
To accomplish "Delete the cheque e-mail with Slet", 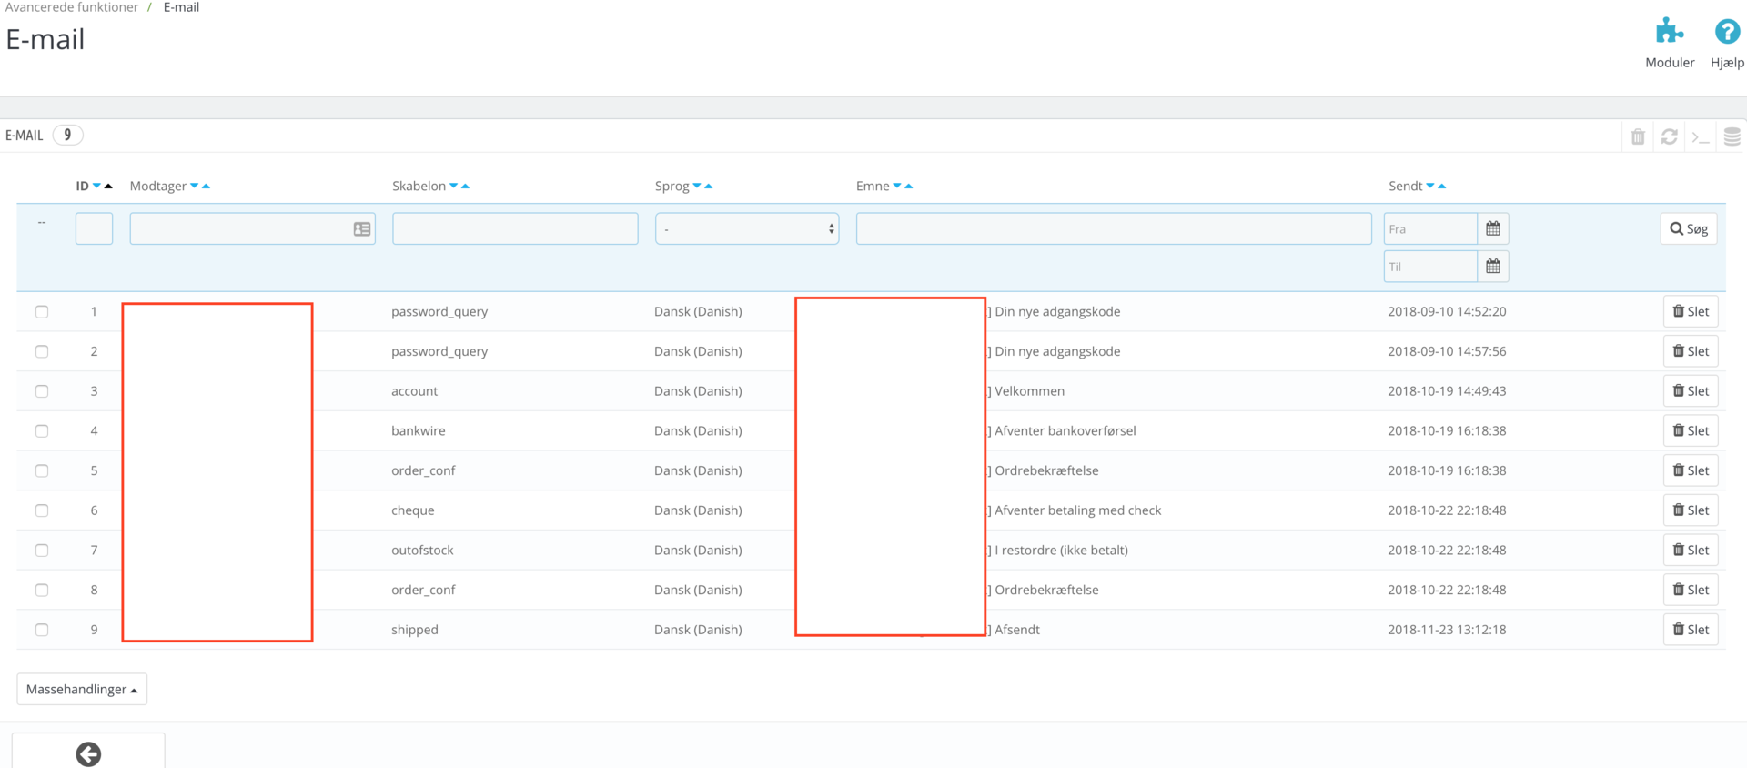I will (x=1691, y=510).
